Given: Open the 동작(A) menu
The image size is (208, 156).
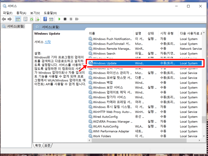Looking at the screenshot, I should 21,13.
